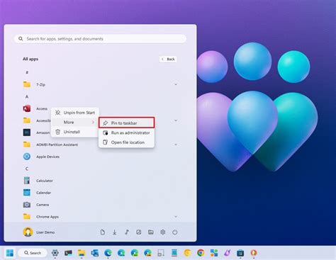Open Downloads shortcut in Start footer
The image size is (336, 260).
click(x=115, y=232)
